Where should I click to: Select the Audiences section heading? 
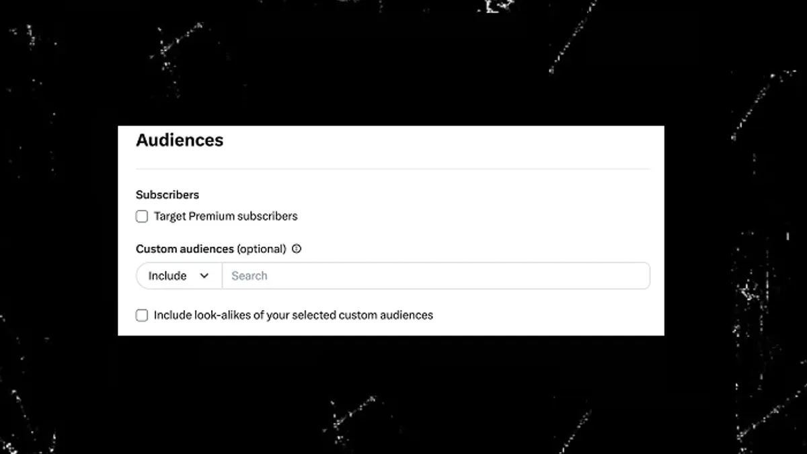(180, 140)
